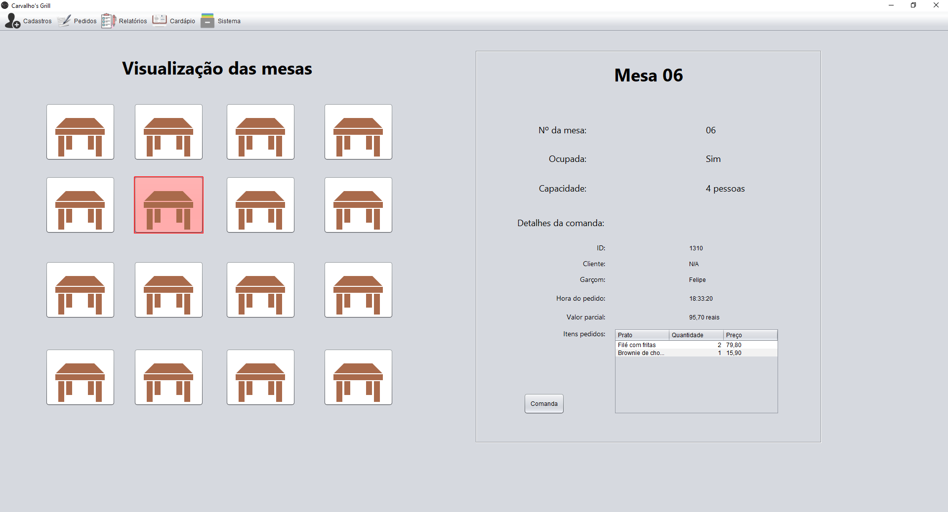Open the Cardápio menu icon
The height and width of the screenshot is (512, 948).
click(x=159, y=20)
